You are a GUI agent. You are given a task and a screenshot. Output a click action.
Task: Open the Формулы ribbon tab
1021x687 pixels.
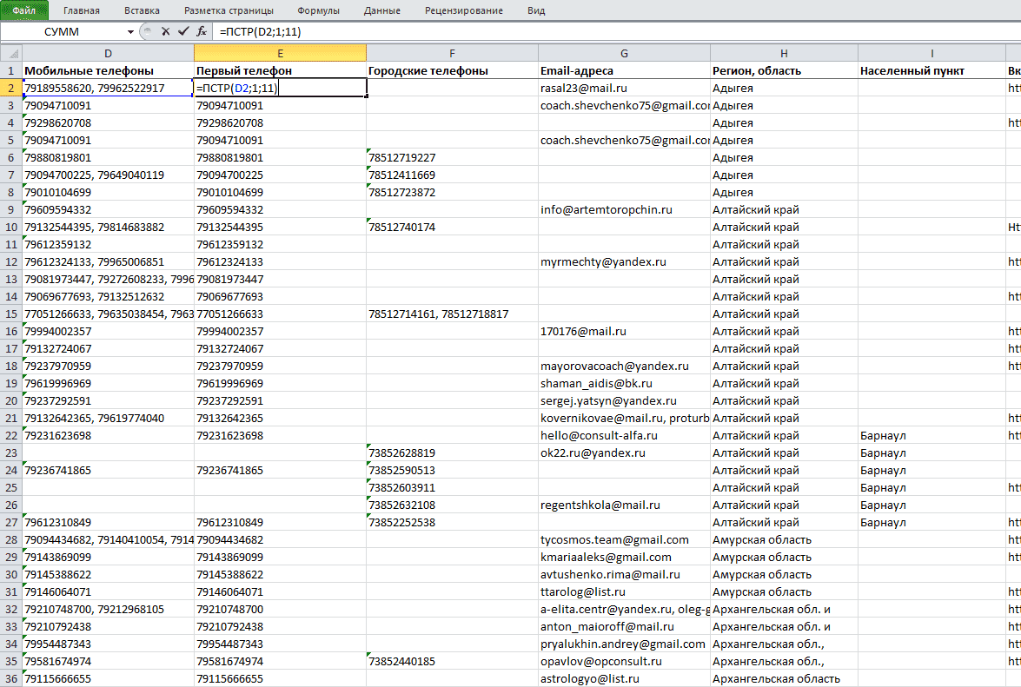coord(318,10)
